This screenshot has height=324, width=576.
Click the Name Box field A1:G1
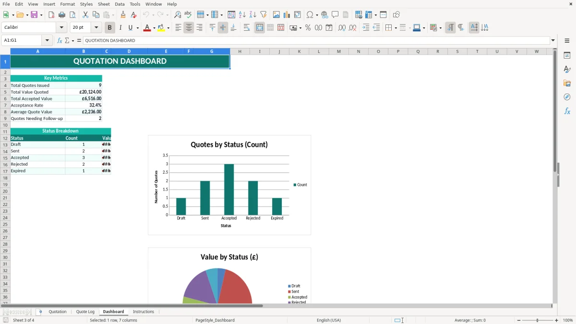(x=22, y=40)
